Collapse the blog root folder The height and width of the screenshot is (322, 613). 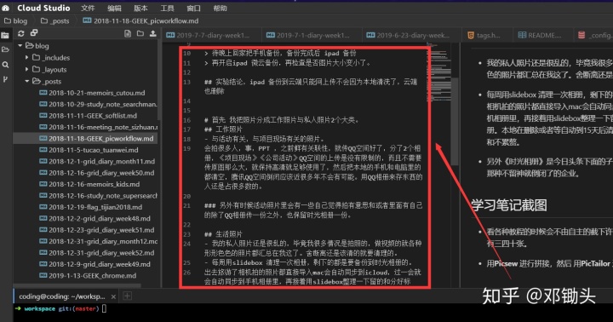[x=20, y=46]
